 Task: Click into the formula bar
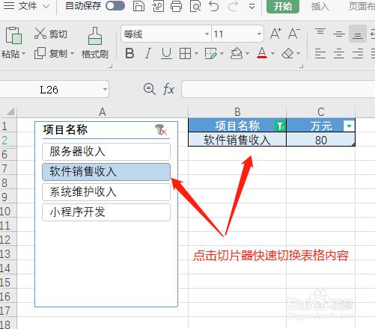[x=278, y=89]
